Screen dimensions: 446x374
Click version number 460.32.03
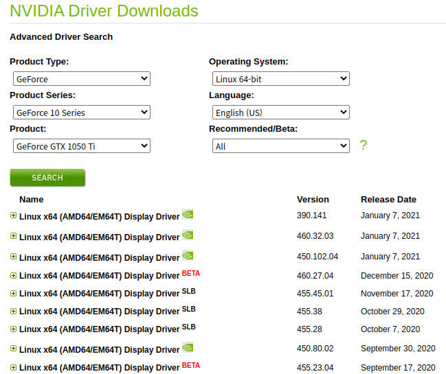[315, 236]
